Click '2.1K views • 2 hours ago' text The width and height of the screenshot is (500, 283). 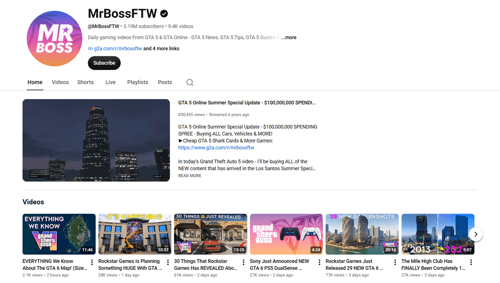point(45,275)
